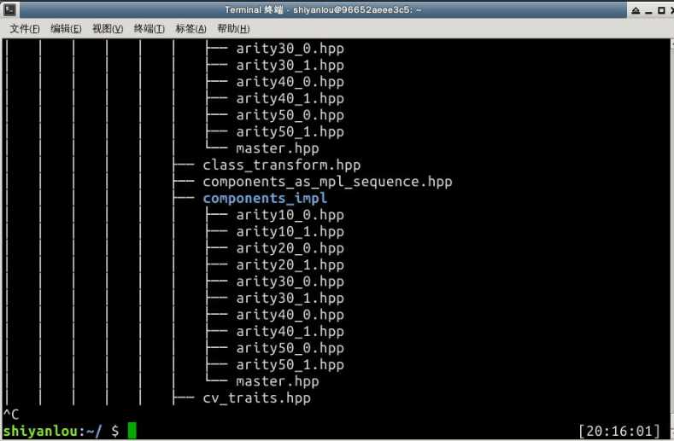This screenshot has height=441, width=674.
Task: Open the 帮助(H) menu
Action: (x=233, y=29)
